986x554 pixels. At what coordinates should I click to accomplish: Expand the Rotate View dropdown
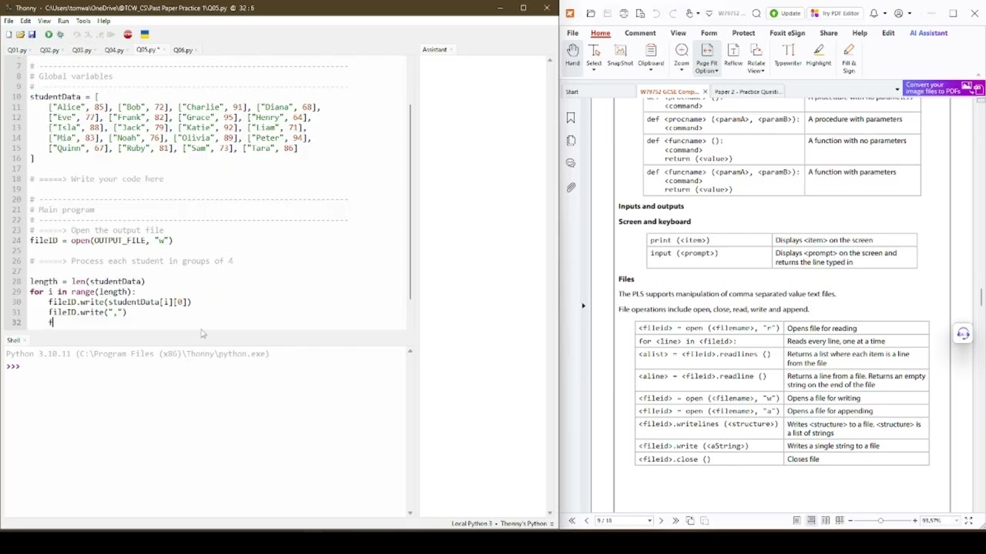pos(763,71)
